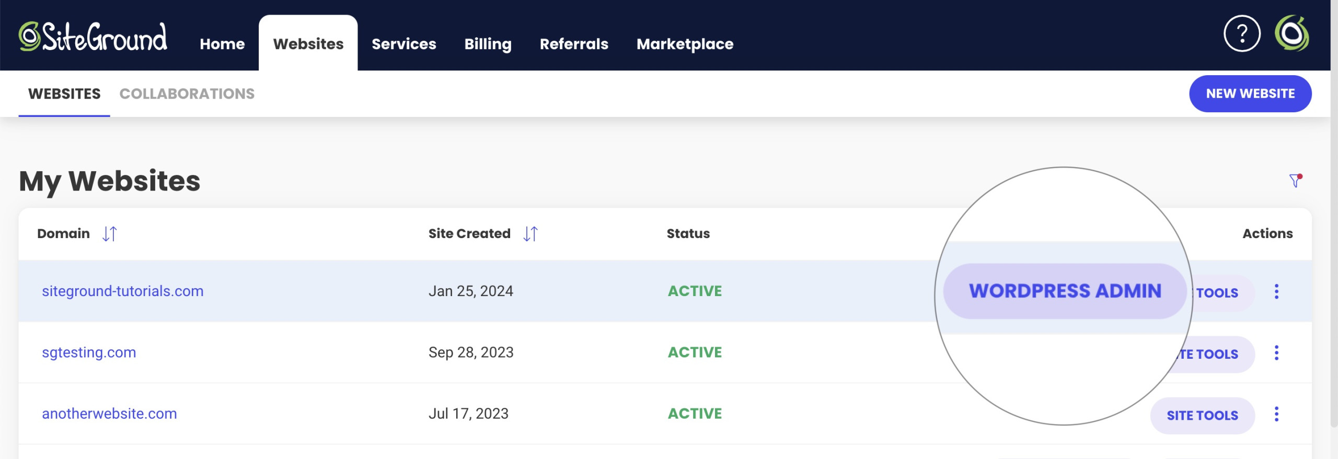The image size is (1338, 459).
Task: Click the Status column header
Action: point(688,234)
